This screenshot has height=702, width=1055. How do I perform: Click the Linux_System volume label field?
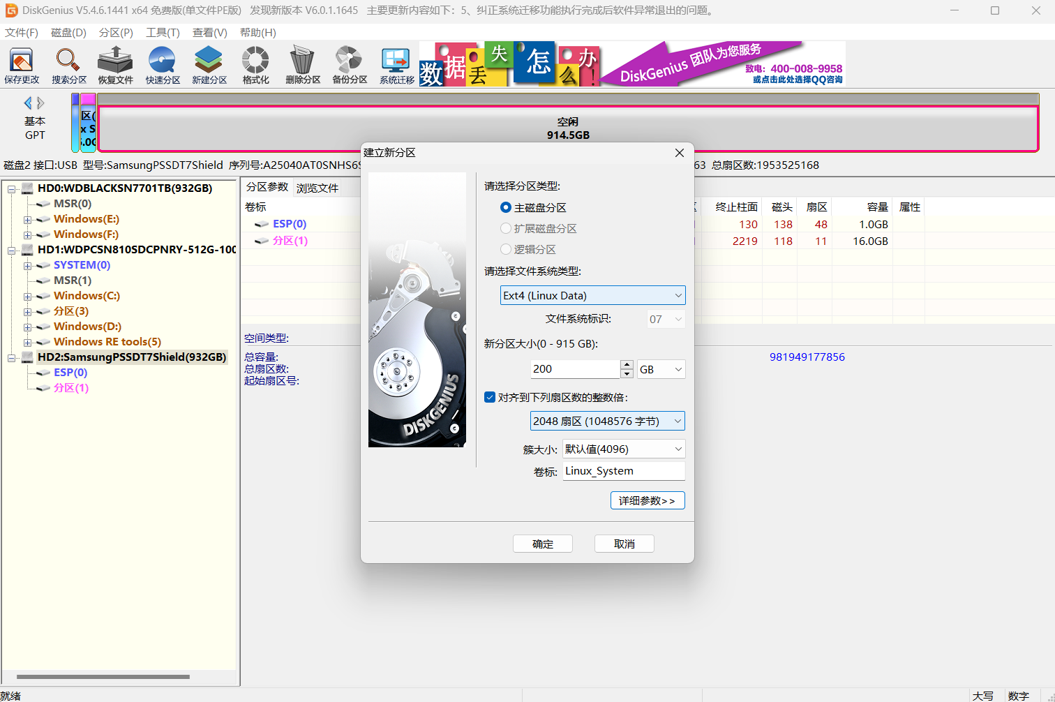[x=623, y=471]
